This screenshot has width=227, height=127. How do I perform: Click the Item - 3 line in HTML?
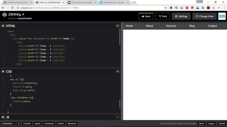[41, 53]
